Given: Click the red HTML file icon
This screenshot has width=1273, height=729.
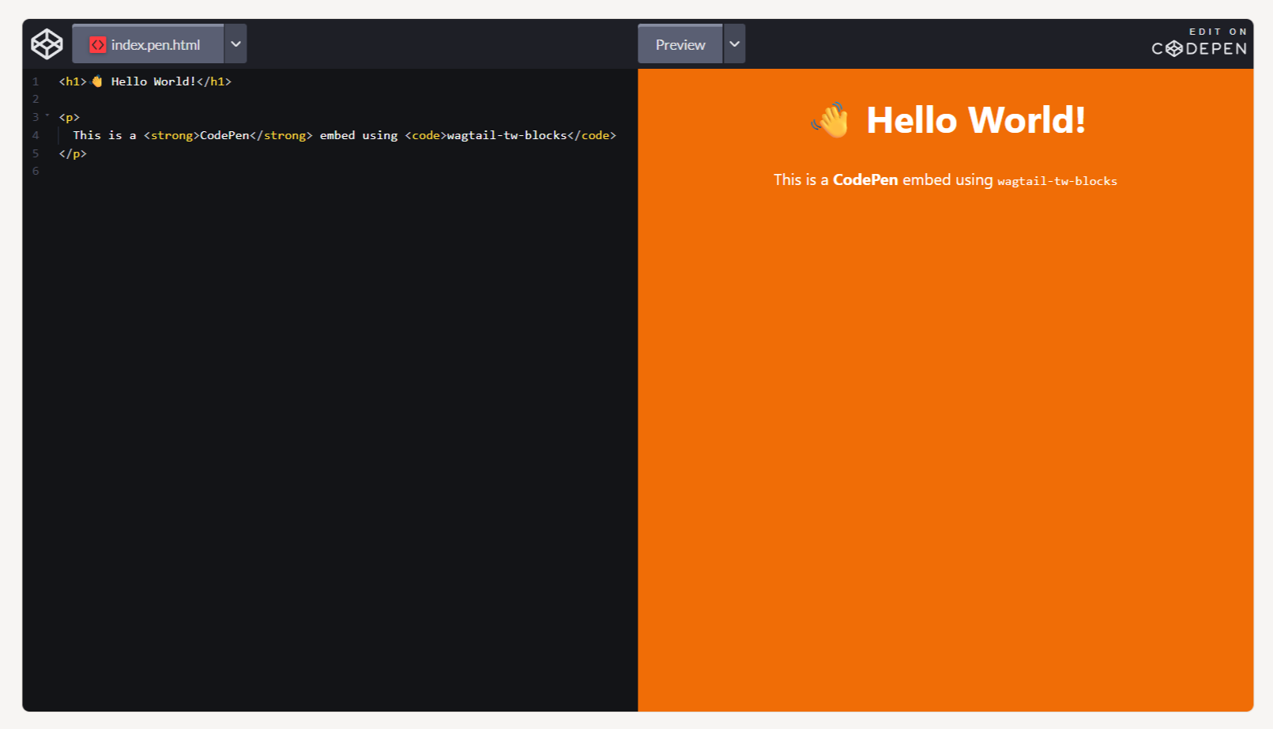Looking at the screenshot, I should [x=98, y=45].
